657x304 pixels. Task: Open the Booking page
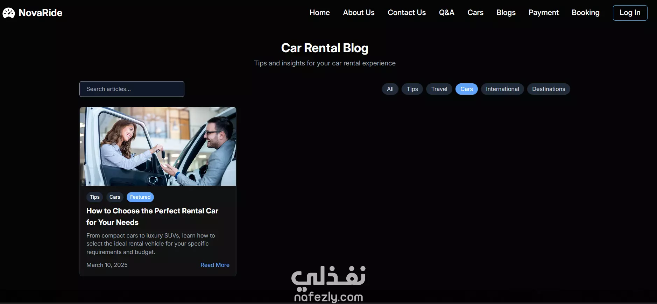tap(585, 13)
